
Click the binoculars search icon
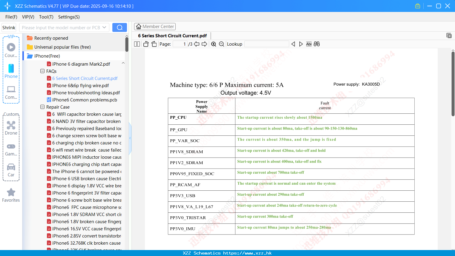point(317,44)
